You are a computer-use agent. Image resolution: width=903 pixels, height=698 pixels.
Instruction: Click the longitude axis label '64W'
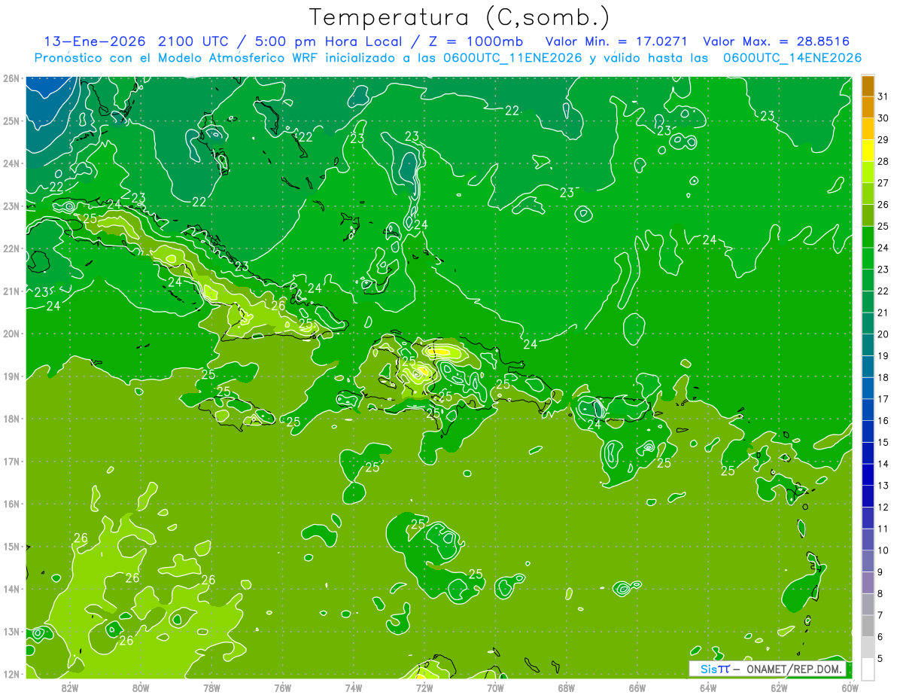tap(708, 687)
